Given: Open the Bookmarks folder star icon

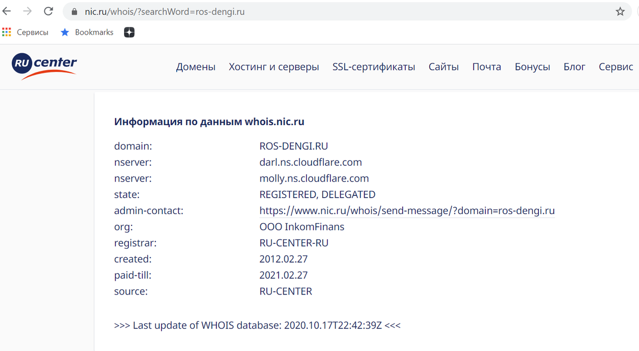Looking at the screenshot, I should [65, 32].
